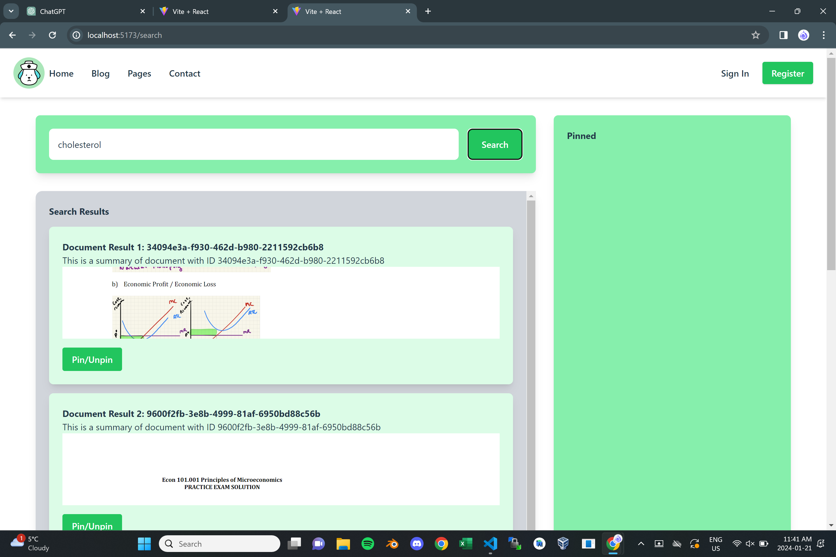
Task: Launch Visual Studio Code from taskbar
Action: point(490,544)
